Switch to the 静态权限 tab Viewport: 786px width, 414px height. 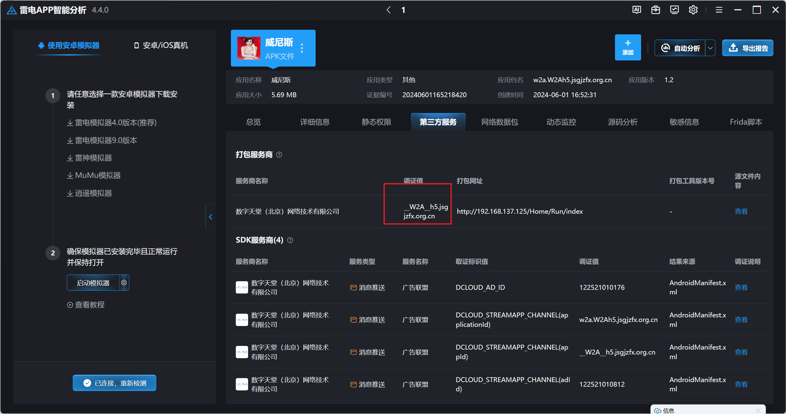376,122
